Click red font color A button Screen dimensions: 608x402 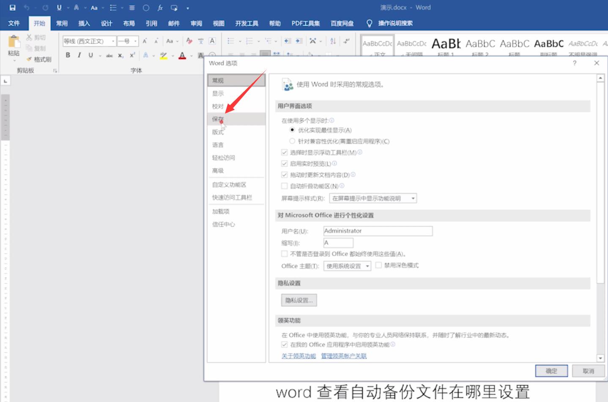click(x=182, y=55)
